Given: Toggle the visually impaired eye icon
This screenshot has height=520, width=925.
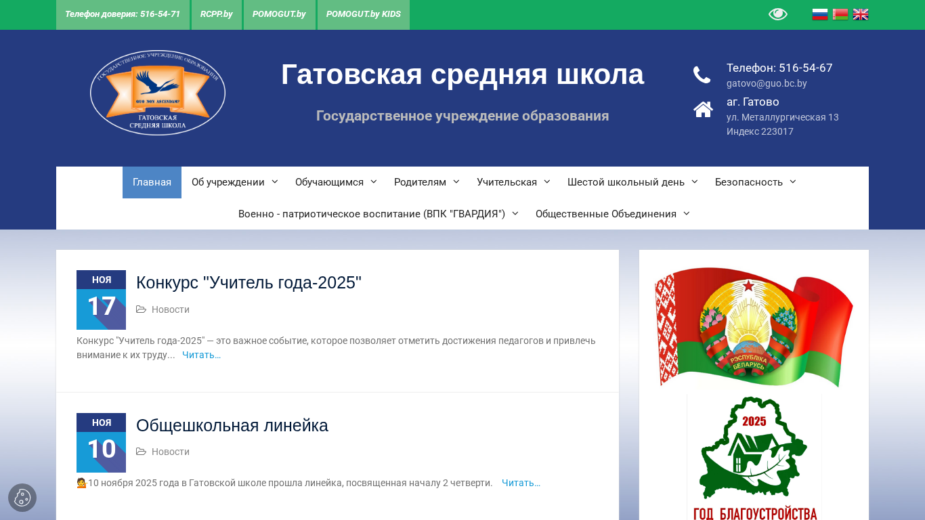Looking at the screenshot, I should [x=777, y=14].
